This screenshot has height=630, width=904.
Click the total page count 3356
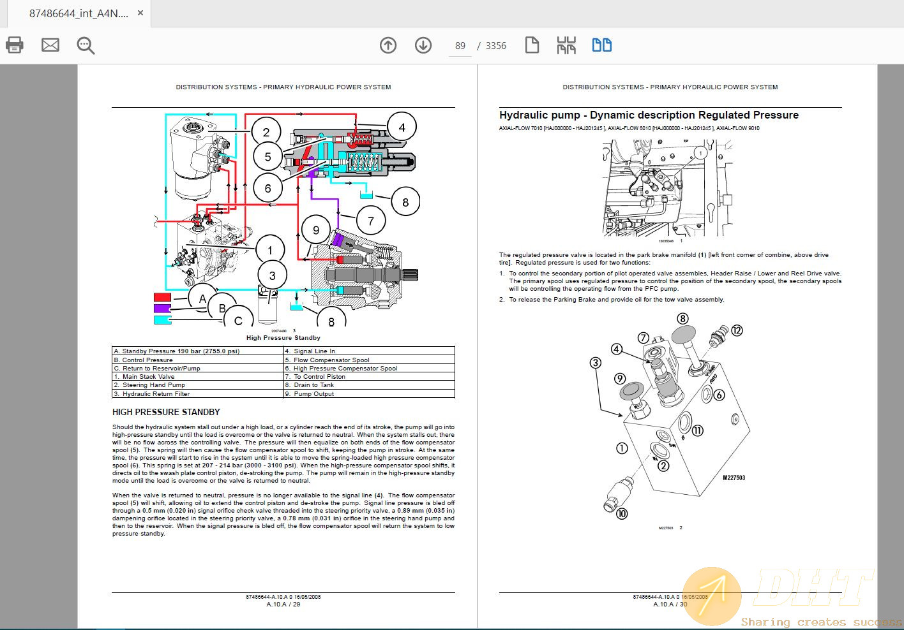tap(496, 46)
